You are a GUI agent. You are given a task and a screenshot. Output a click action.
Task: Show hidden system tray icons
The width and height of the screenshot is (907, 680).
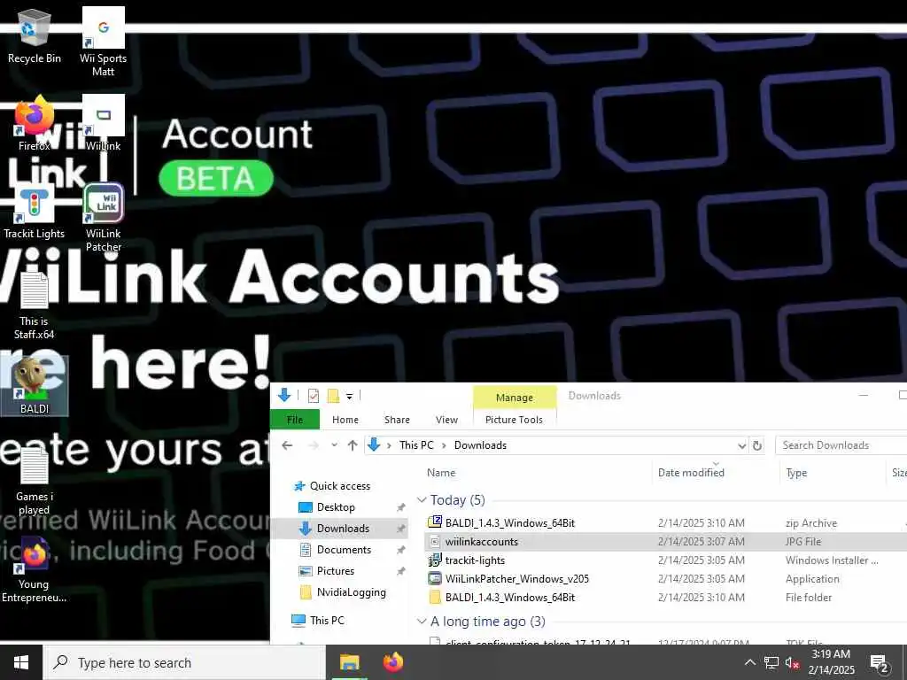pos(749,662)
